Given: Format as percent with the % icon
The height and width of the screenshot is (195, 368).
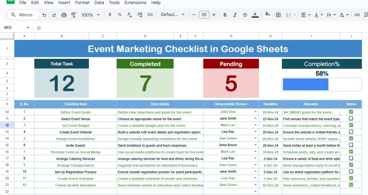Looking at the screenshot, I should (x=120, y=15).
